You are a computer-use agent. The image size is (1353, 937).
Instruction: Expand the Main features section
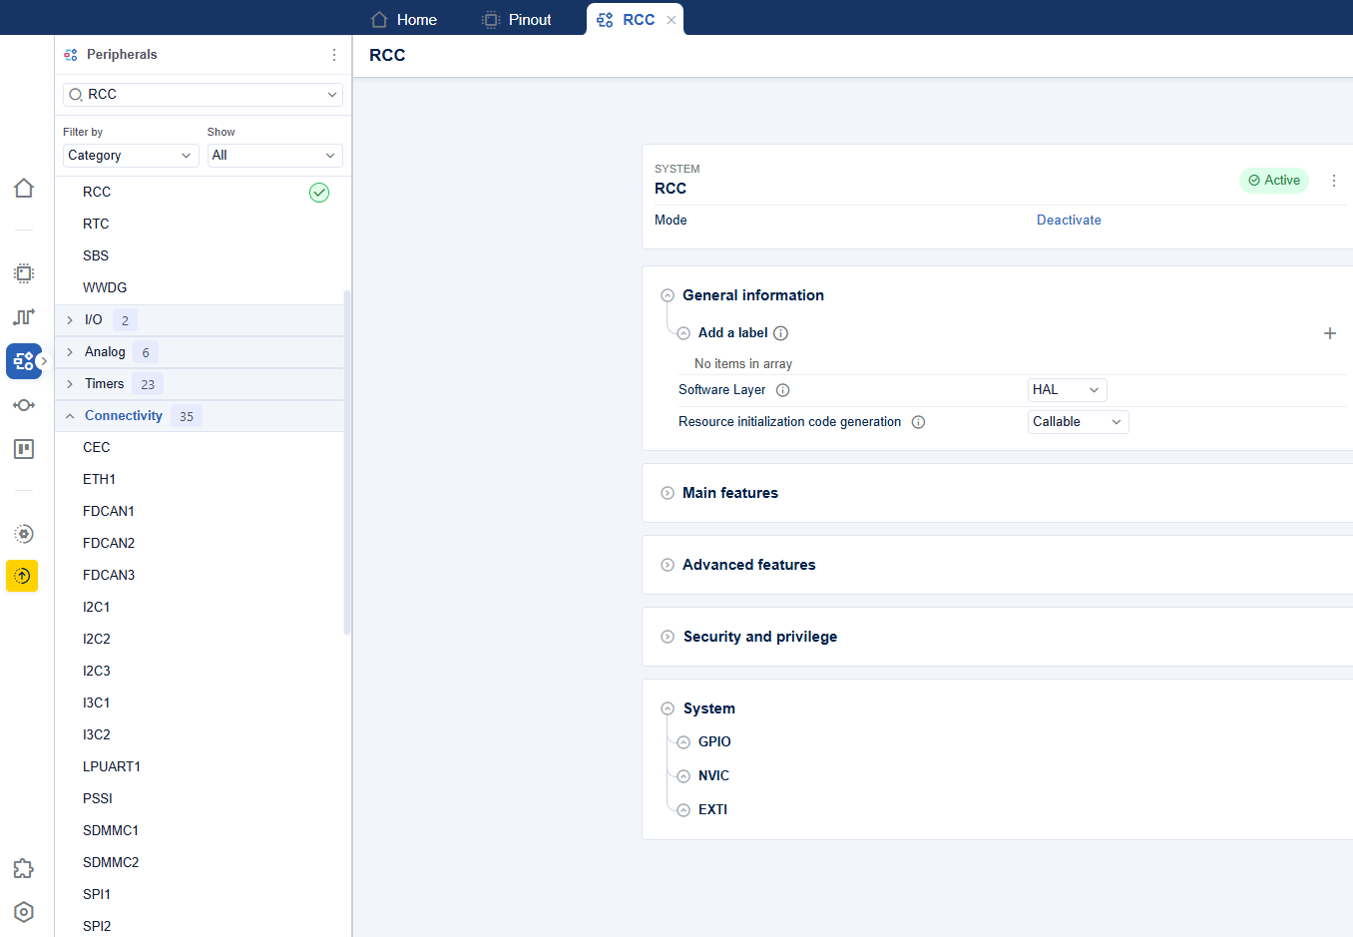pyautogui.click(x=668, y=493)
